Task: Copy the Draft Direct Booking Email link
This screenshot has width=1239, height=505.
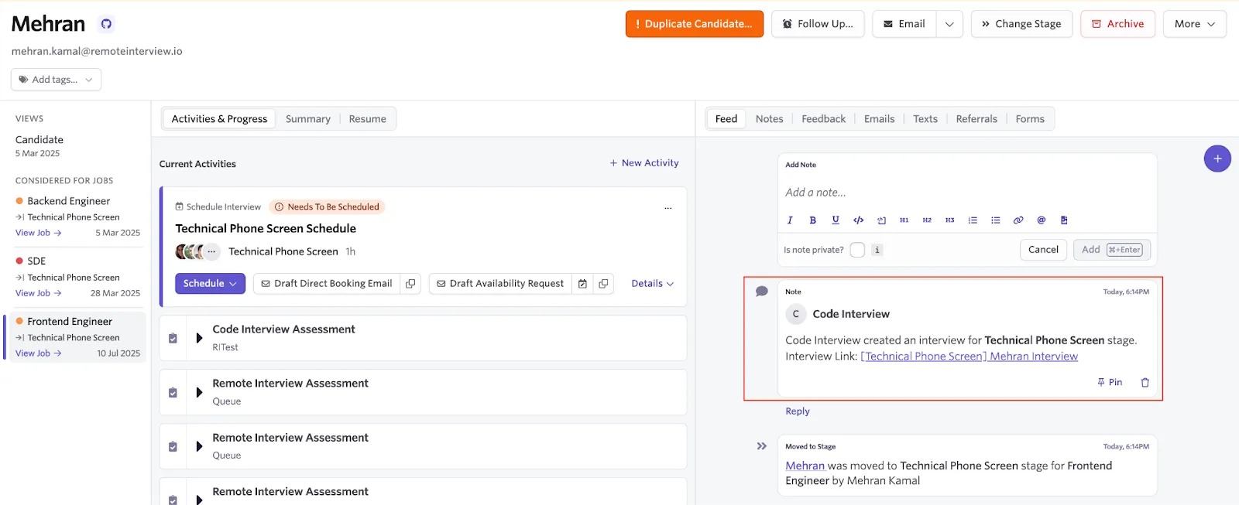Action: click(x=410, y=284)
